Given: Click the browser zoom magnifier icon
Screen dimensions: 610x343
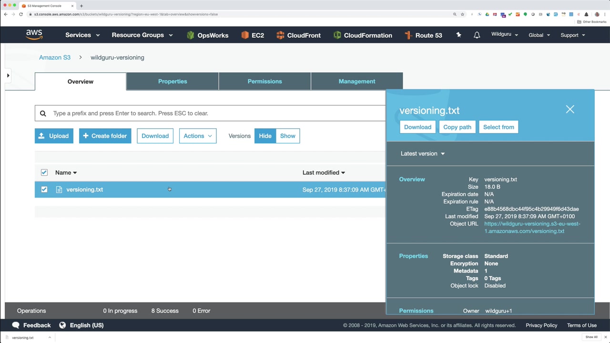Looking at the screenshot, I should 455,14.
